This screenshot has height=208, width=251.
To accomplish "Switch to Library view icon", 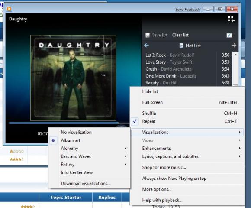I will [x=232, y=19].
